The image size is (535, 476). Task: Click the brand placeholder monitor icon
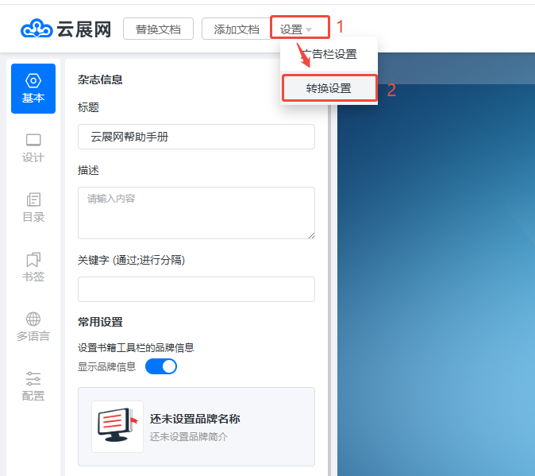[117, 427]
